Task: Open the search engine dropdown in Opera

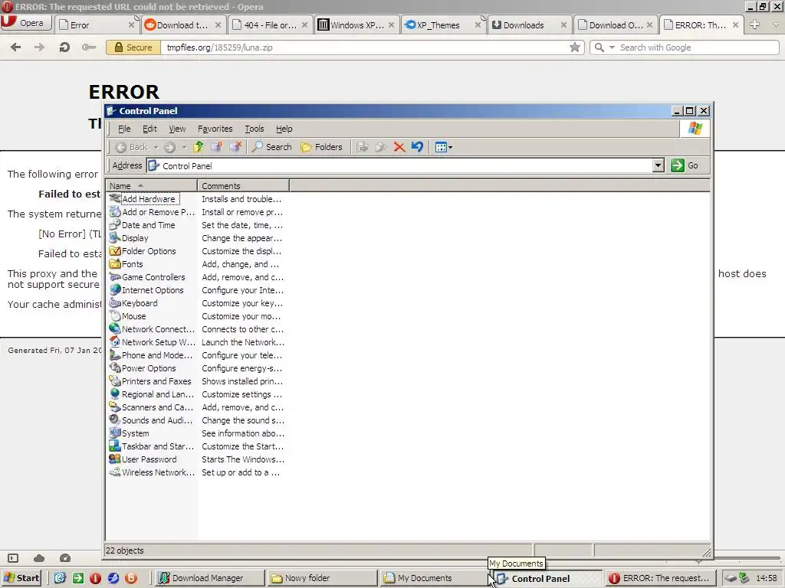Action: pyautogui.click(x=612, y=47)
